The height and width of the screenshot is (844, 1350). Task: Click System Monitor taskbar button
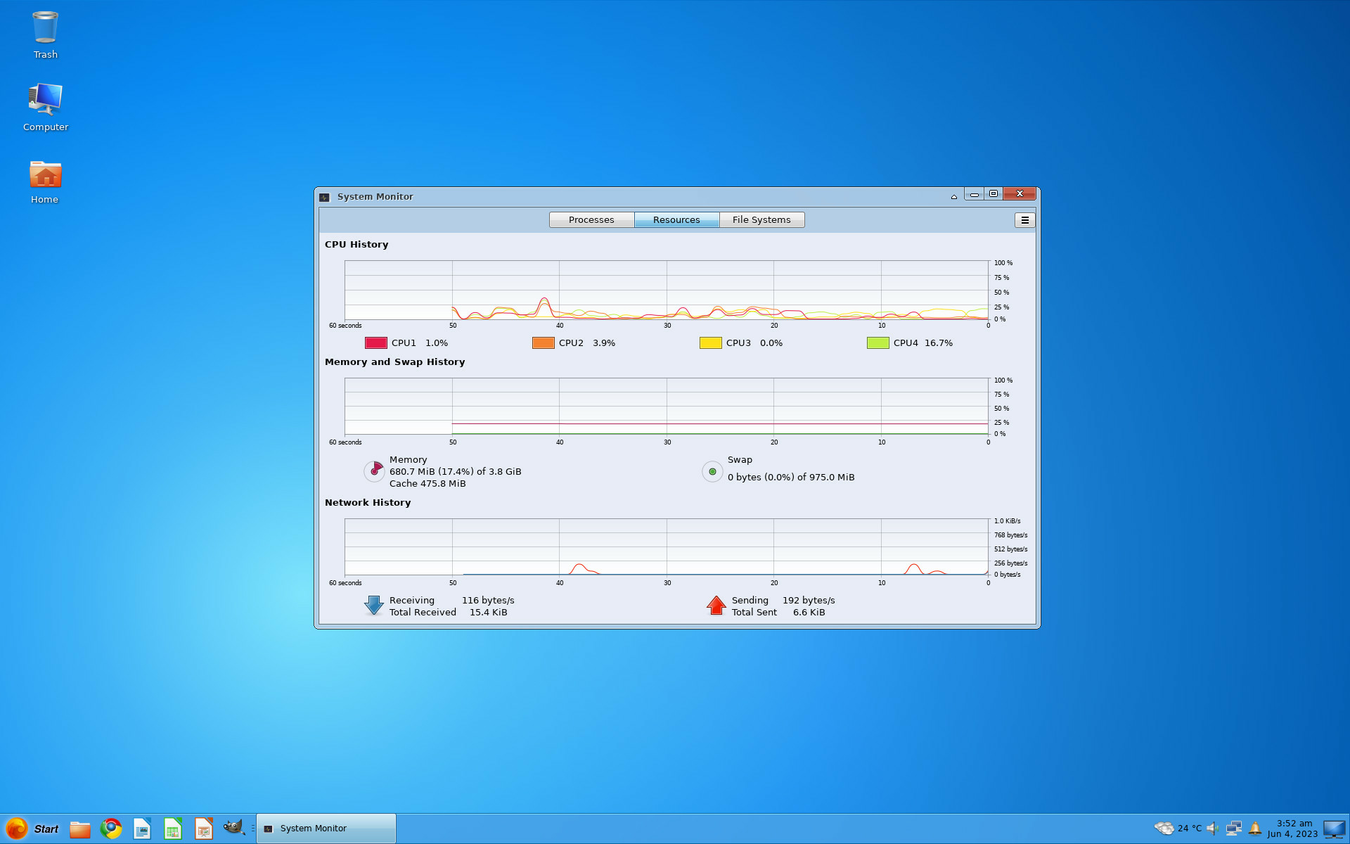[326, 829]
